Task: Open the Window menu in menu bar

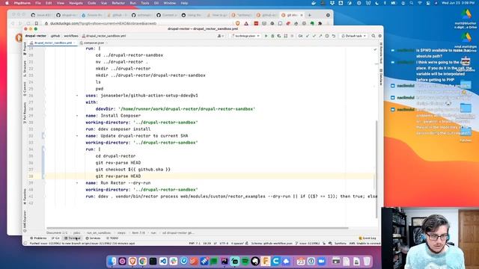Action: (170, 3)
